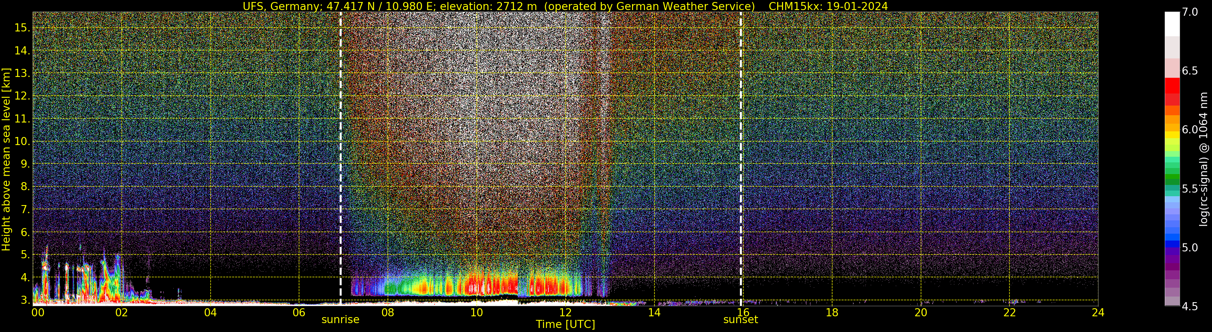
Task: Click the height axis tick label "8."
Action: point(25,187)
